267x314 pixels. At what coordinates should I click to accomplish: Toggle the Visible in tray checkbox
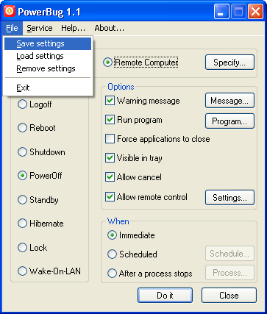click(110, 158)
